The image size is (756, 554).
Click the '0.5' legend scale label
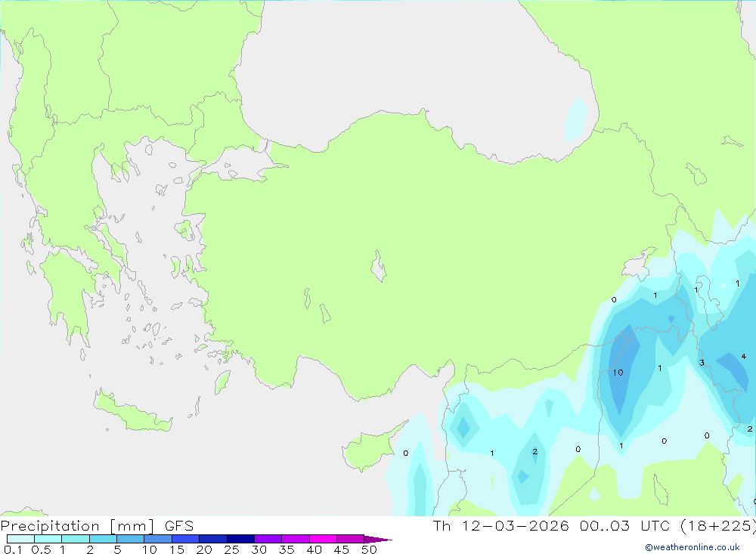[41, 549]
